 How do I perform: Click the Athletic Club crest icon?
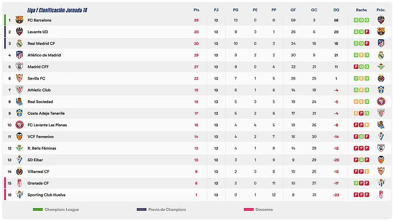pyautogui.click(x=19, y=90)
